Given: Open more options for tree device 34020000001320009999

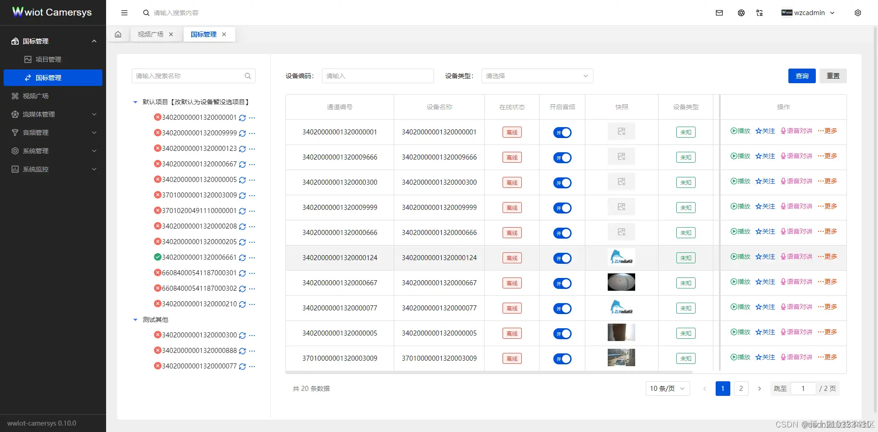Looking at the screenshot, I should tap(252, 133).
